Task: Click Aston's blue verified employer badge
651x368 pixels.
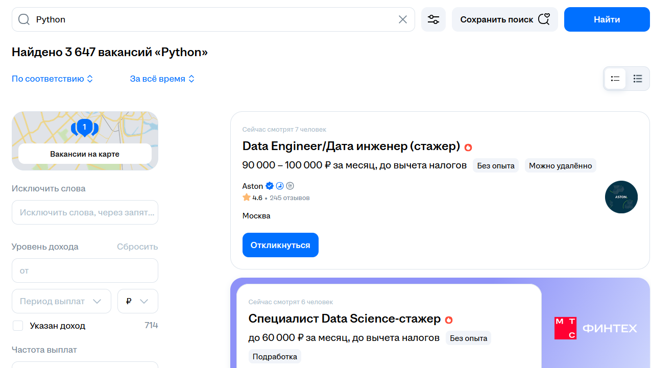Action: coord(269,186)
